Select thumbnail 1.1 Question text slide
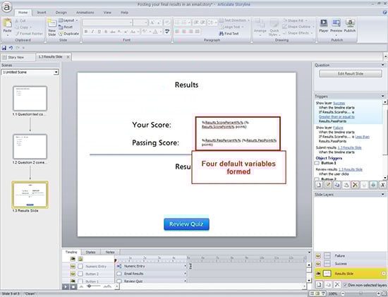 [x=30, y=99]
